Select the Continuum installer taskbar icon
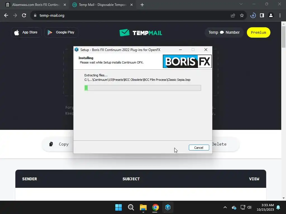This screenshot has height=214, width=286. click(168, 207)
